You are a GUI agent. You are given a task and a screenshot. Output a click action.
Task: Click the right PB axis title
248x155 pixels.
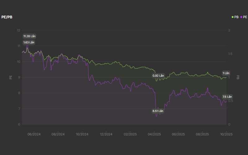(238, 77)
